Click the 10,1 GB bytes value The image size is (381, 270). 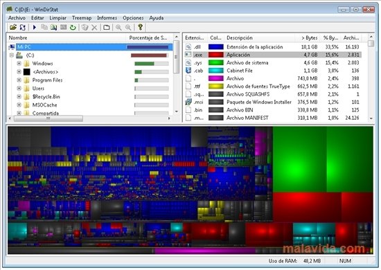[310, 47]
